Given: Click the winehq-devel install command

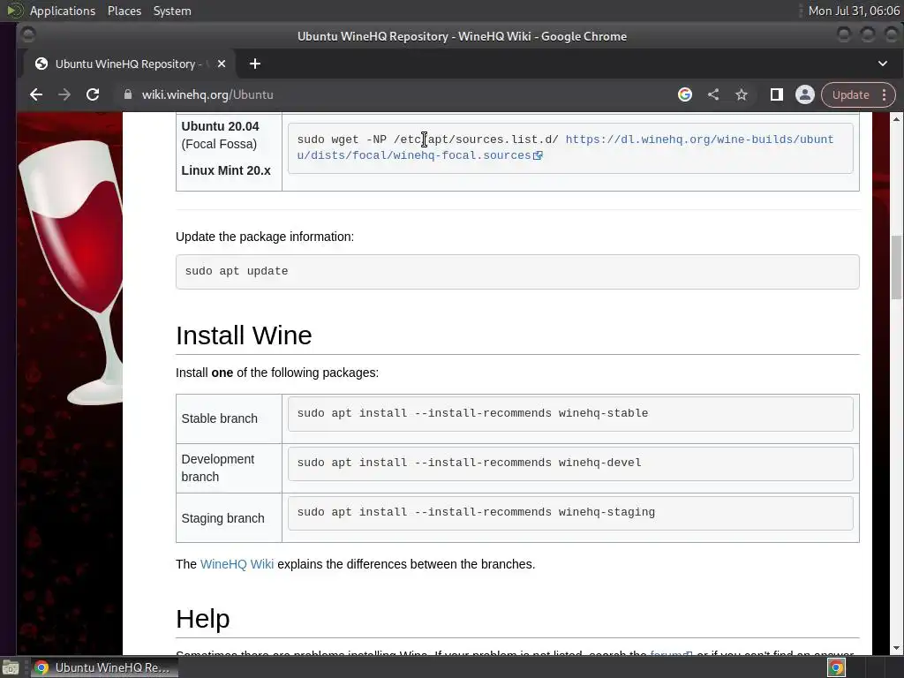Looking at the screenshot, I should pos(469,463).
